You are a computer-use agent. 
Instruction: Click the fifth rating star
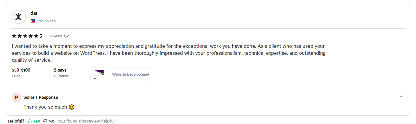coord(36,36)
